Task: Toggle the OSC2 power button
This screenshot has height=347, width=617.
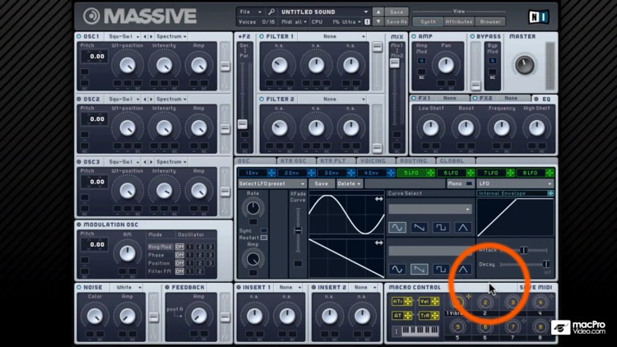Action: coord(79,99)
